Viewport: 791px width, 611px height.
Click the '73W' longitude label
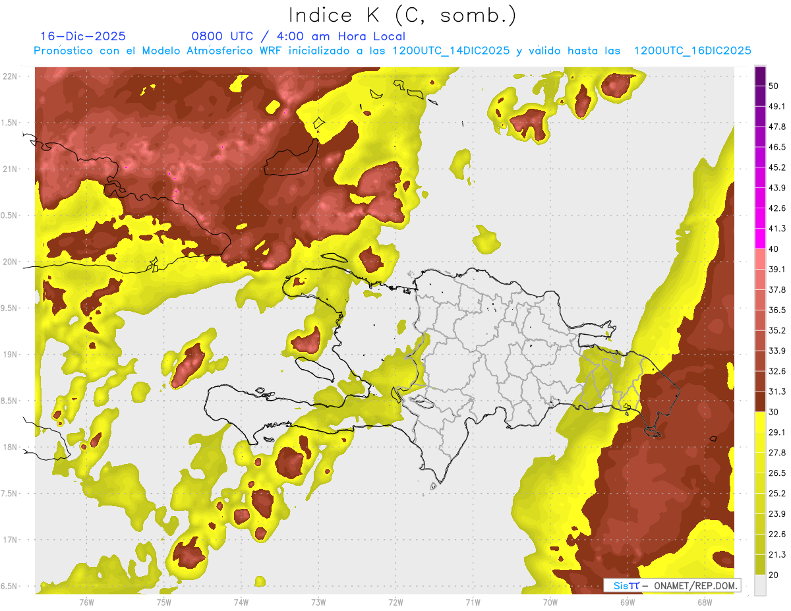pos(318,602)
